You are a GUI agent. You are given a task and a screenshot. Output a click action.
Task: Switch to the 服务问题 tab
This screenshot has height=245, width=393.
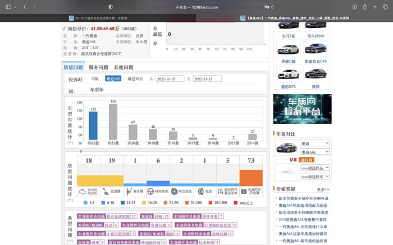(x=98, y=67)
